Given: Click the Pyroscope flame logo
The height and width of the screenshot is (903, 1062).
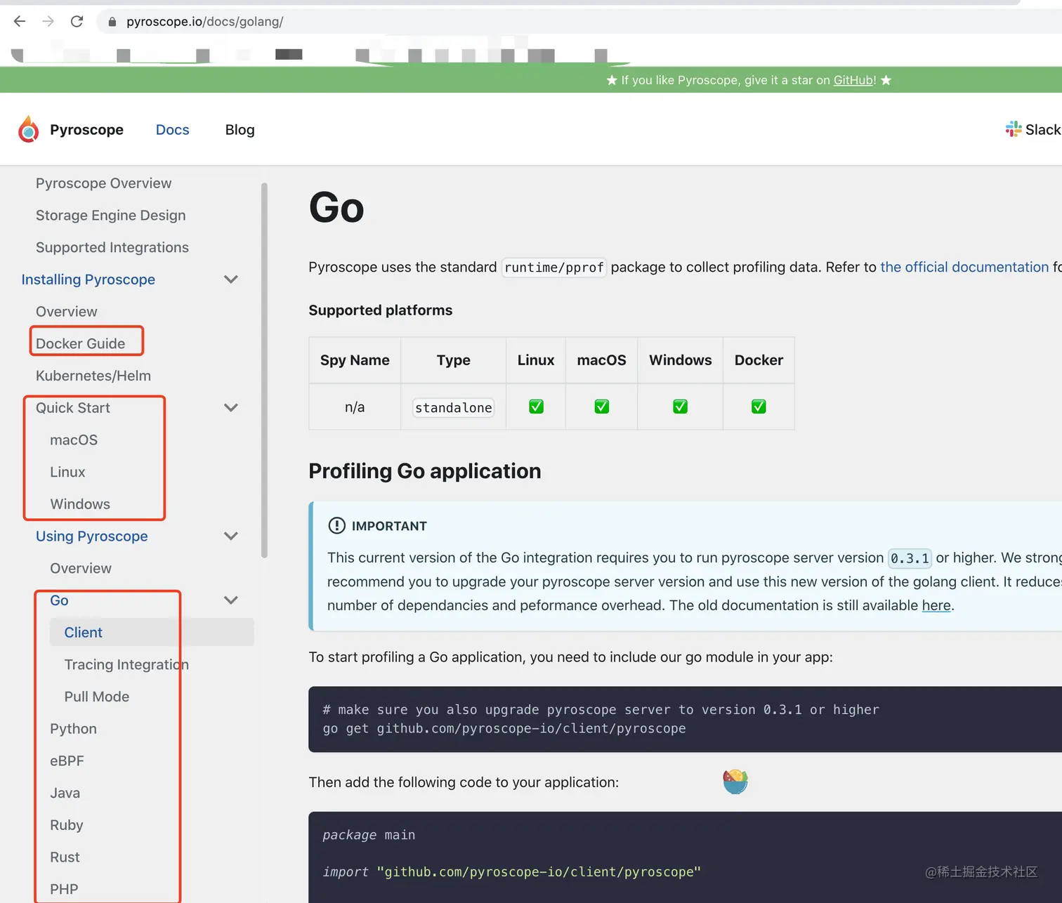Looking at the screenshot, I should coord(29,129).
